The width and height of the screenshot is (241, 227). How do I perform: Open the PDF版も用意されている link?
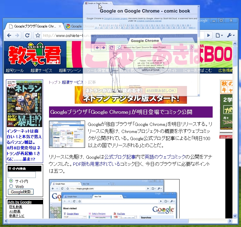(x=96, y=164)
